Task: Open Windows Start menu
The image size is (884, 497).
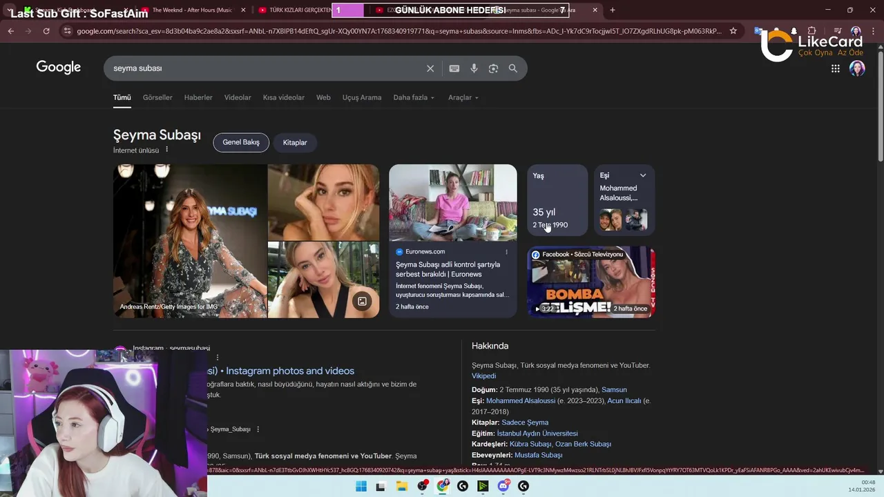Action: [x=361, y=487]
